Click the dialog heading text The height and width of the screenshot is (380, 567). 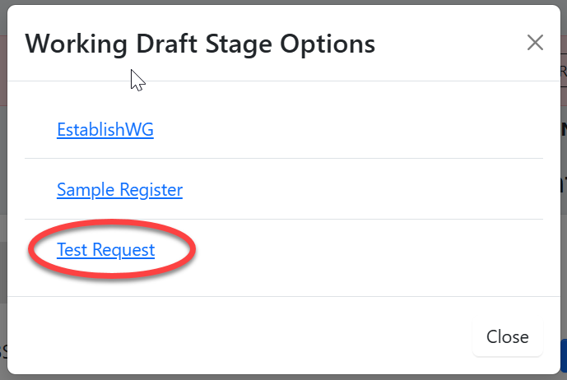[x=200, y=44]
